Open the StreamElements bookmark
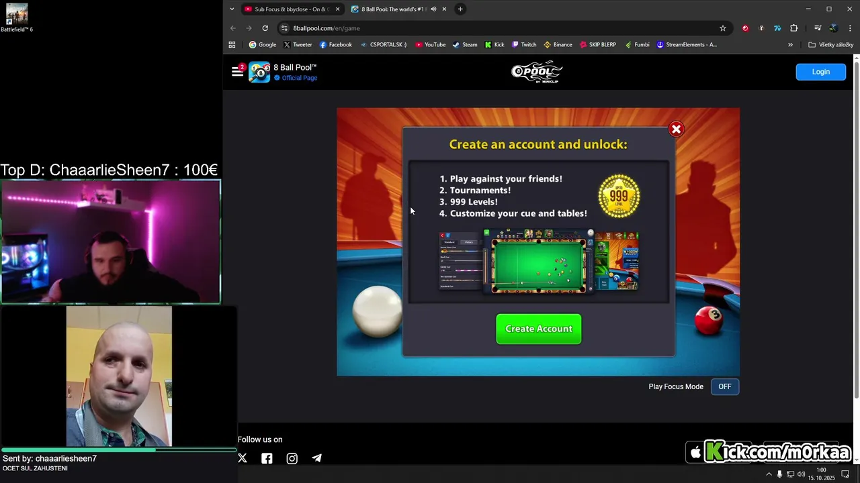This screenshot has height=483, width=860. click(x=687, y=45)
